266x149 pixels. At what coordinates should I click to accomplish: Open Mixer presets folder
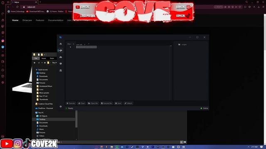[x=43, y=93]
